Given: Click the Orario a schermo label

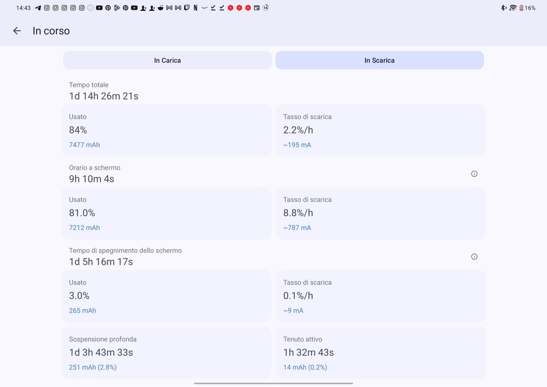Looking at the screenshot, I should click(x=95, y=167).
